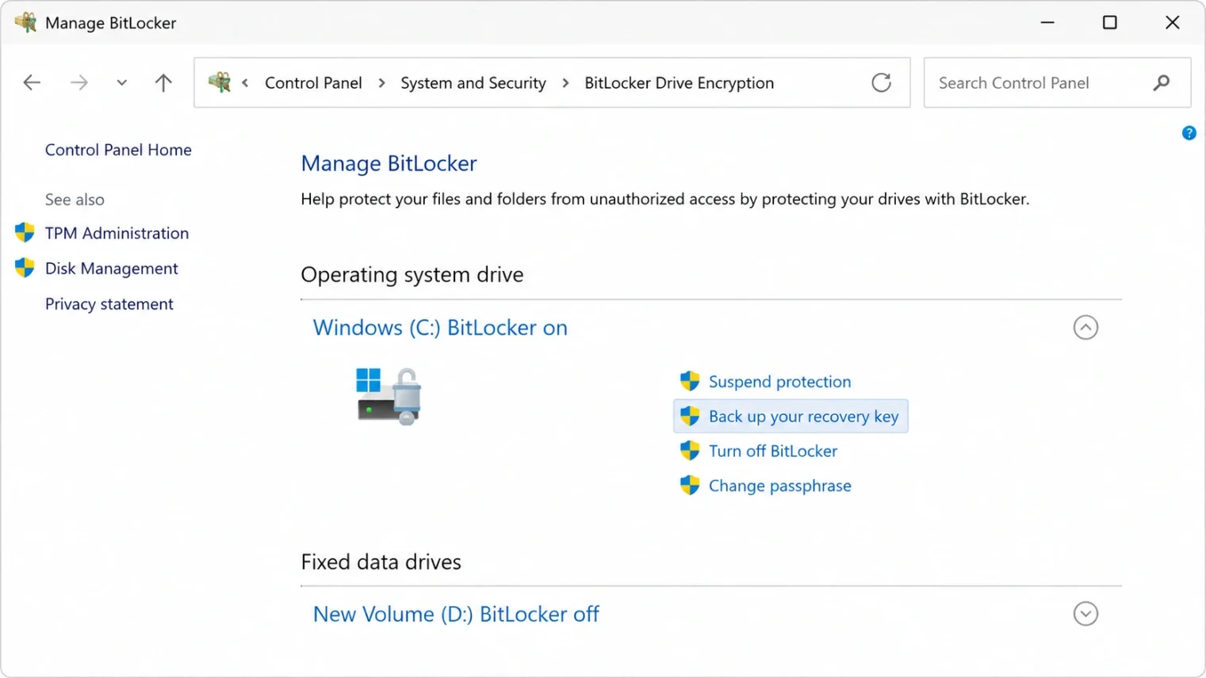Screen dimensions: 1206x678
Task: Select System and Security breadcrumb
Action: point(473,82)
